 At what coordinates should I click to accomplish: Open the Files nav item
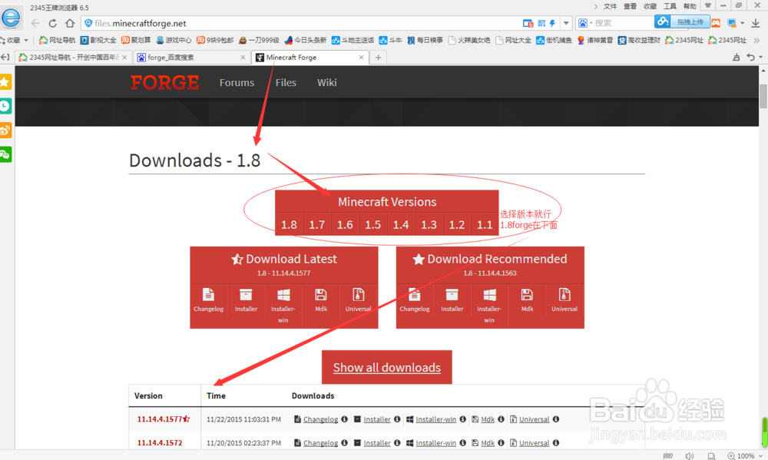pyautogui.click(x=286, y=82)
